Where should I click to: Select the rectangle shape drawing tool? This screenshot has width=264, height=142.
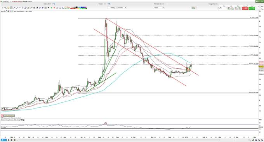(x=60, y=8)
